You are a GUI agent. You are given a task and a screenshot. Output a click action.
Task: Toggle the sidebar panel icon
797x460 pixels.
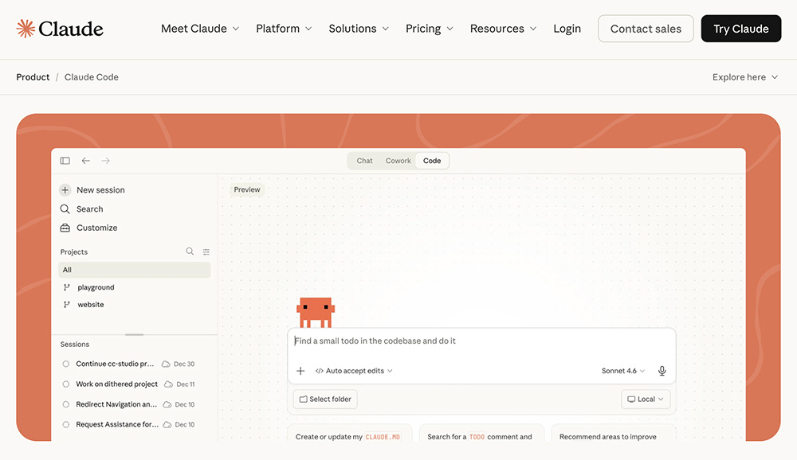click(65, 161)
